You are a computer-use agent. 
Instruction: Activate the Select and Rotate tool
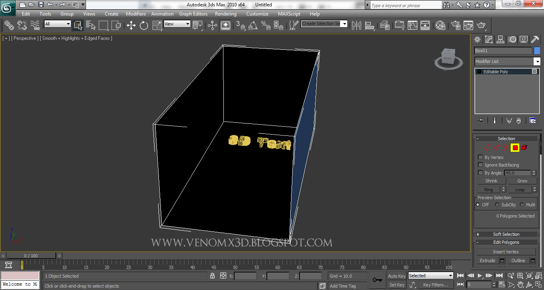pos(144,25)
